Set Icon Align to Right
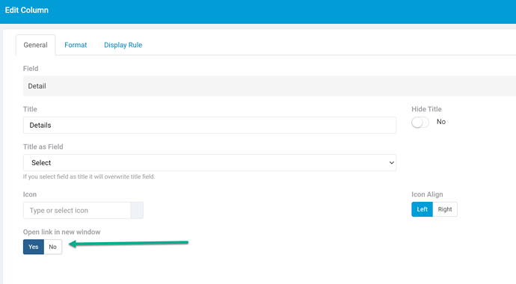The image size is (516, 284). [x=445, y=209]
